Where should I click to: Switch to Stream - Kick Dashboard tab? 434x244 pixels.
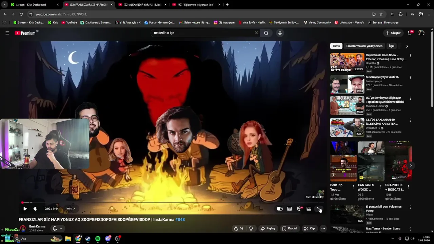pos(34,5)
